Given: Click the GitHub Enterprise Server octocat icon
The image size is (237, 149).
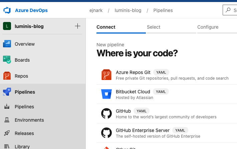Looking at the screenshot, I should (x=106, y=133).
